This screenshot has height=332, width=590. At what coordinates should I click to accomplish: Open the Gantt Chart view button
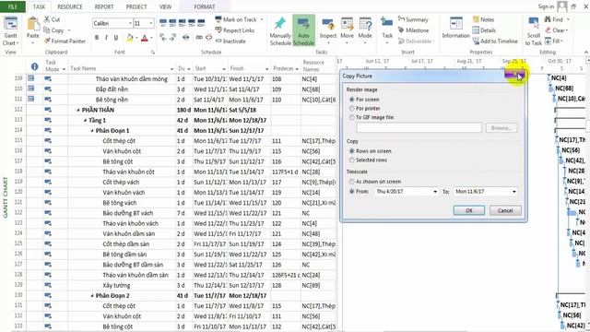(10, 31)
